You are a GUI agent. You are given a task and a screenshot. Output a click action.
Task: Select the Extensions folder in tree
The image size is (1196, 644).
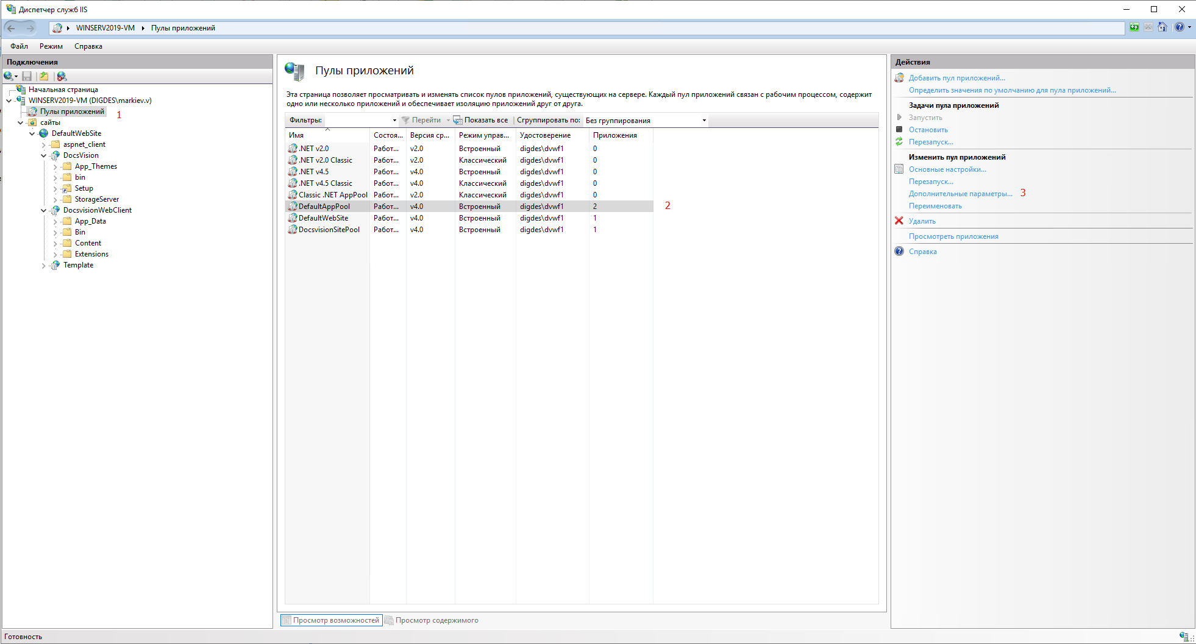tap(91, 254)
